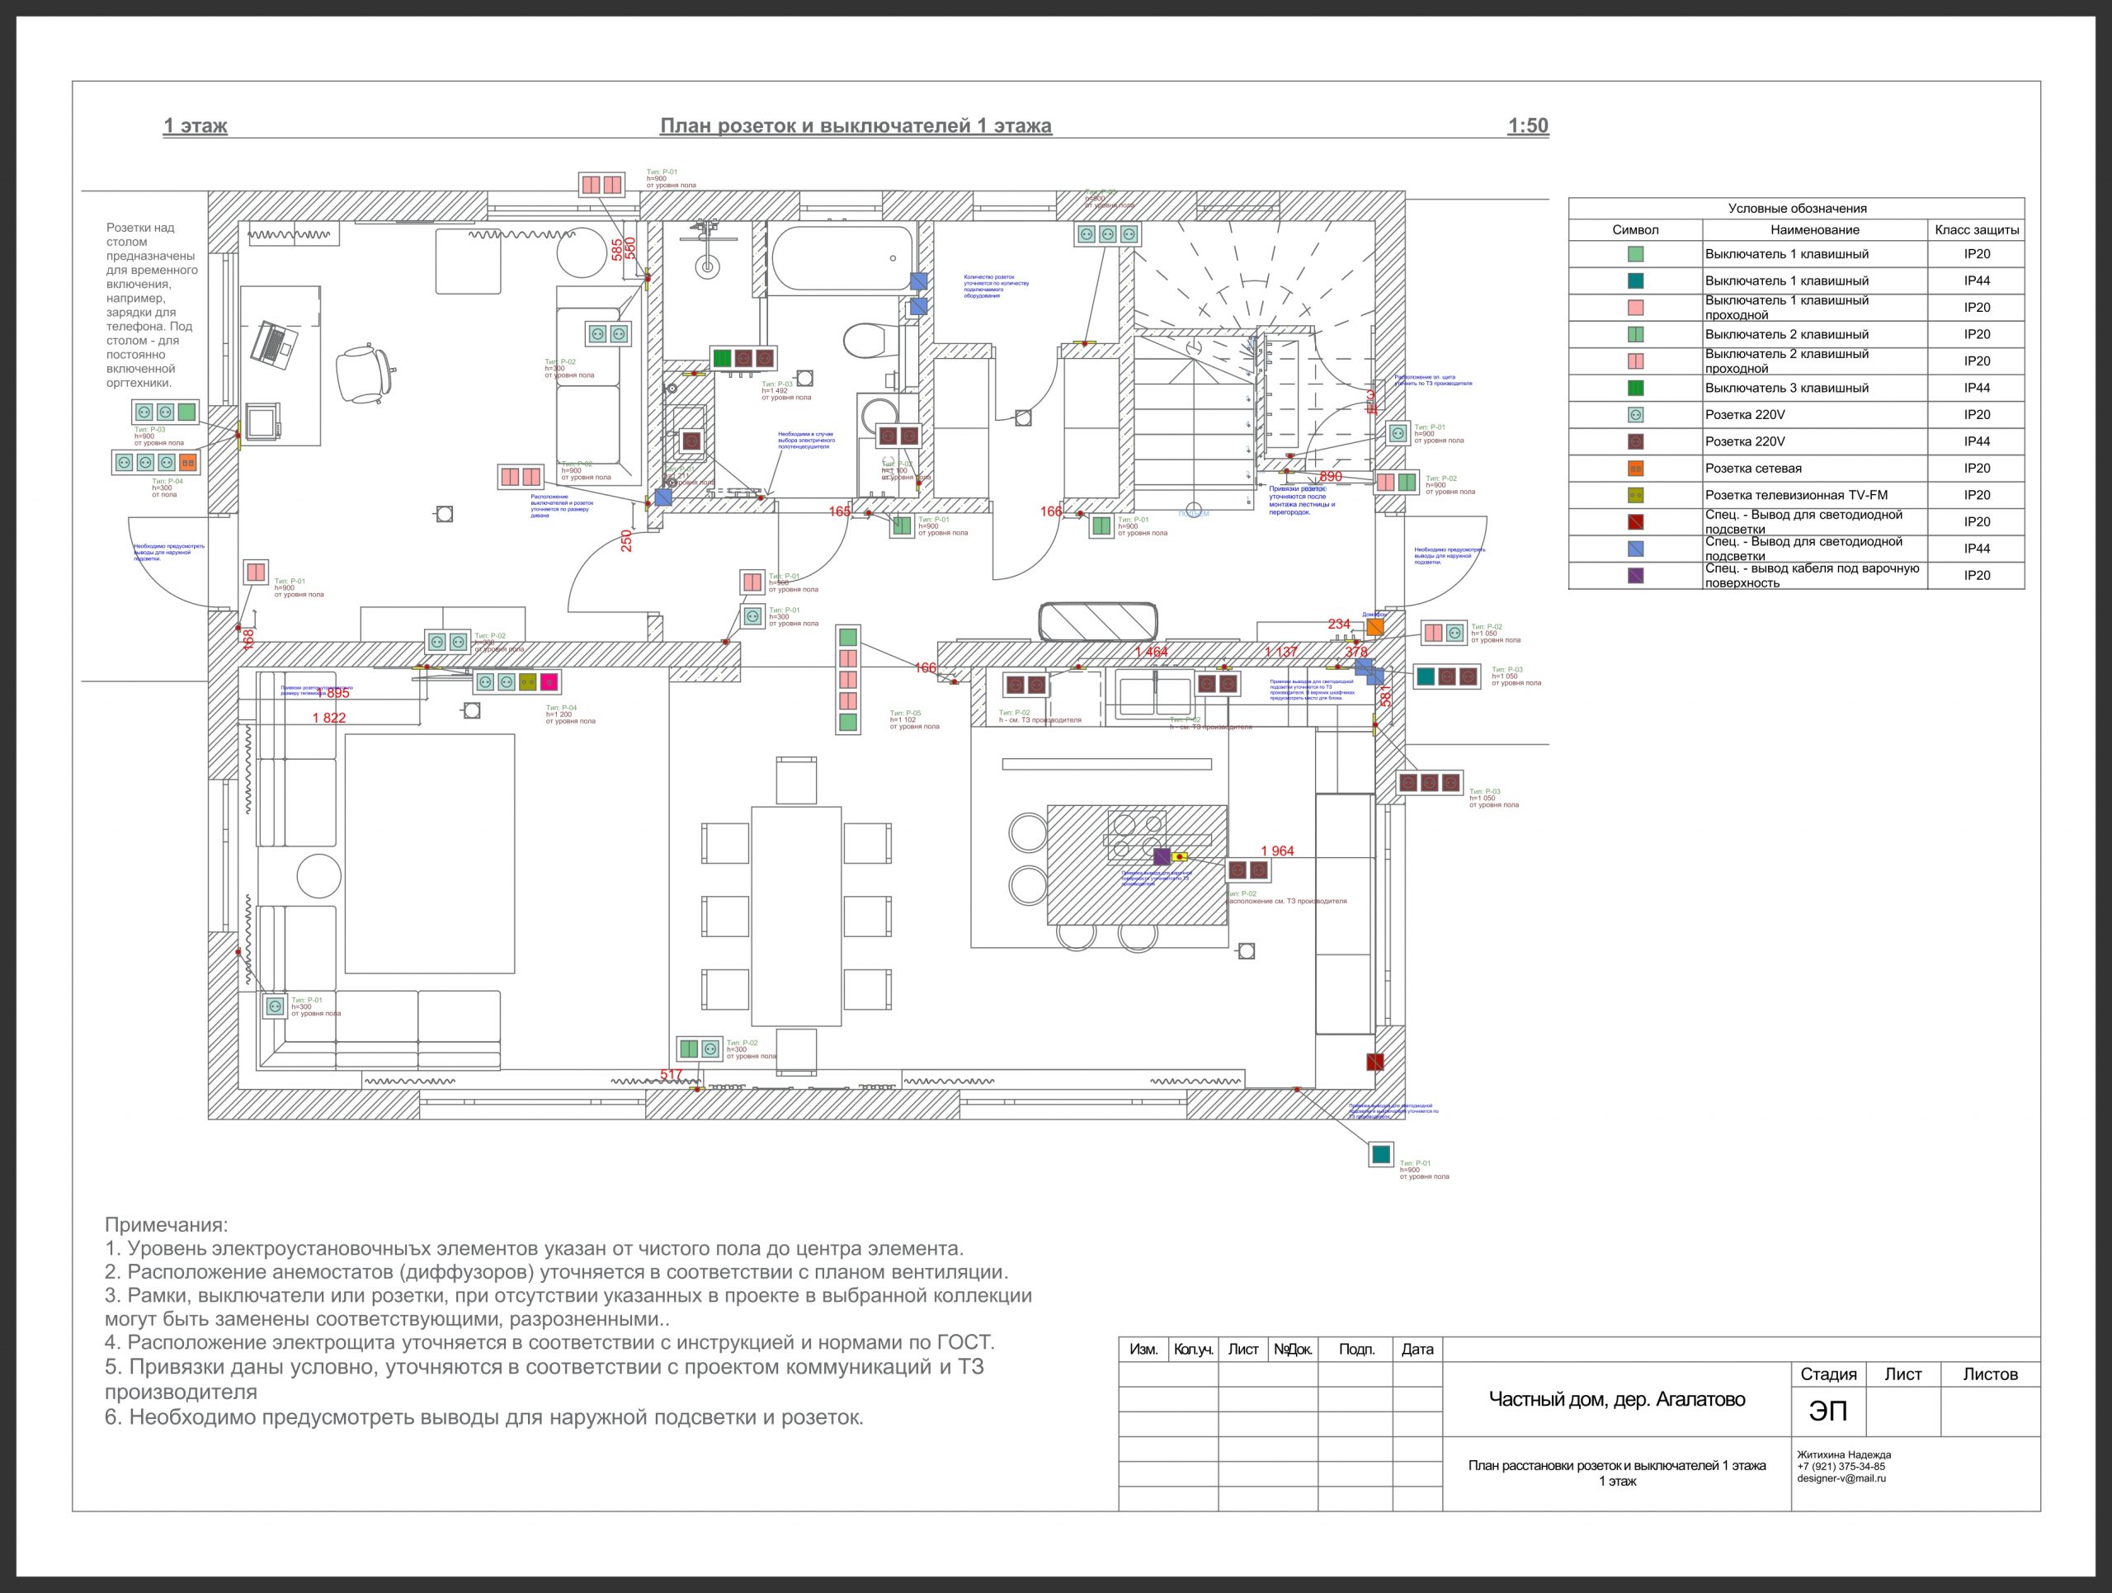Click the 'Примечания:' notes heading

coord(166,1226)
